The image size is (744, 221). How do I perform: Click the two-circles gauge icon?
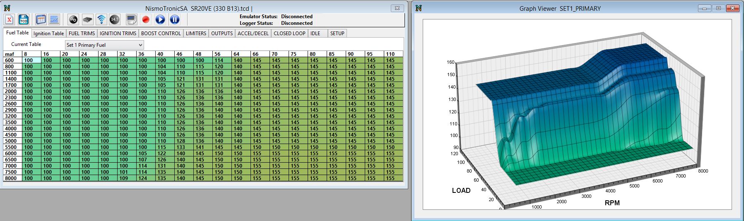73,19
